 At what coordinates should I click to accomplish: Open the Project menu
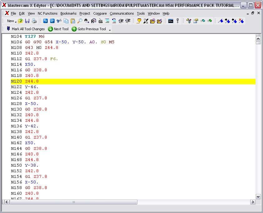tap(85, 13)
